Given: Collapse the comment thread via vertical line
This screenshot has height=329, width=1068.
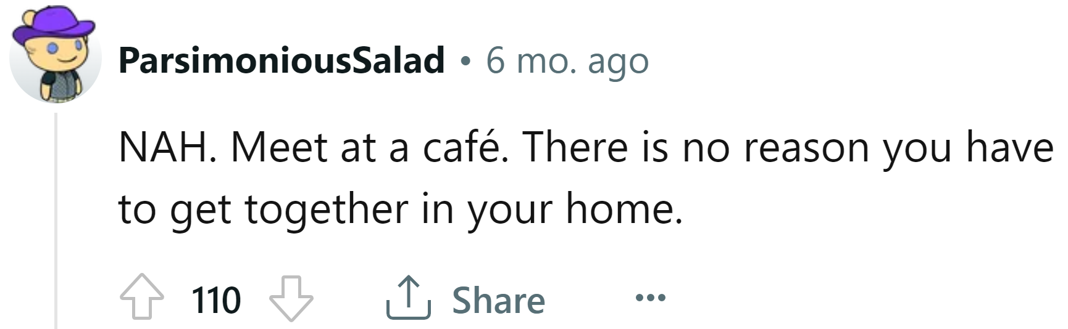Looking at the screenshot, I should (x=56, y=221).
